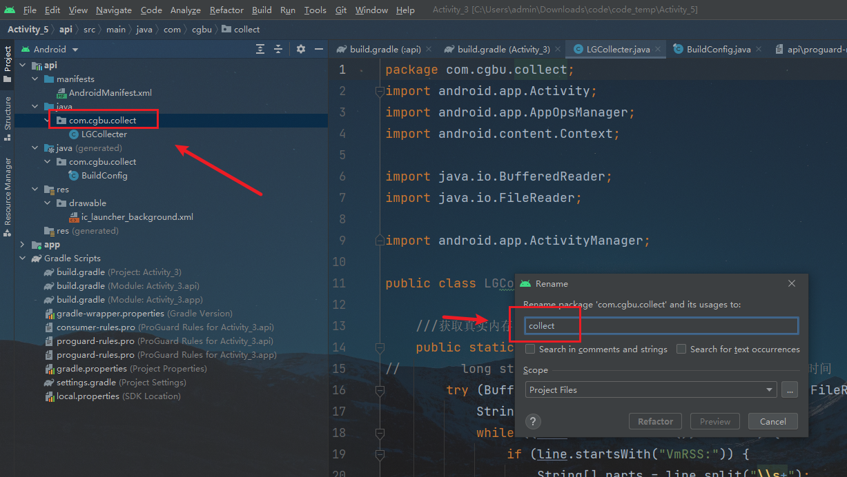The image size is (847, 477).
Task: Click the gradle-wrapper.properties file icon
Action: click(49, 314)
